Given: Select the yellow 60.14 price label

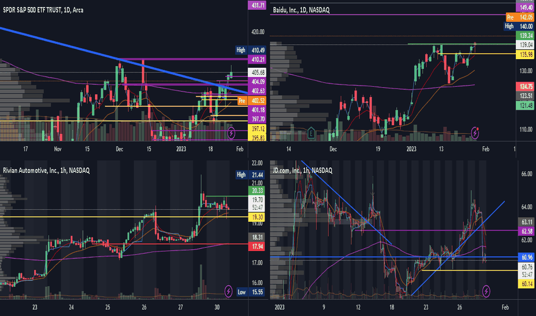Looking at the screenshot, I should pos(526,284).
